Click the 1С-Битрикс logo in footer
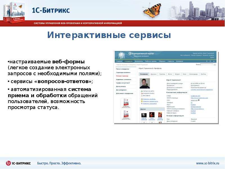 pyautogui.click(x=18, y=163)
